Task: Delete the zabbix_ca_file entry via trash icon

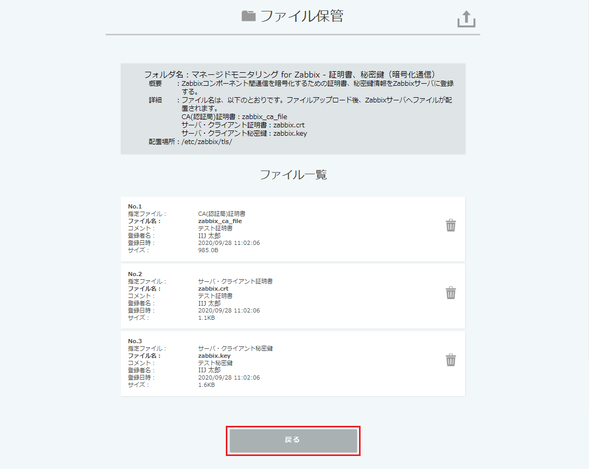Action: 451,225
